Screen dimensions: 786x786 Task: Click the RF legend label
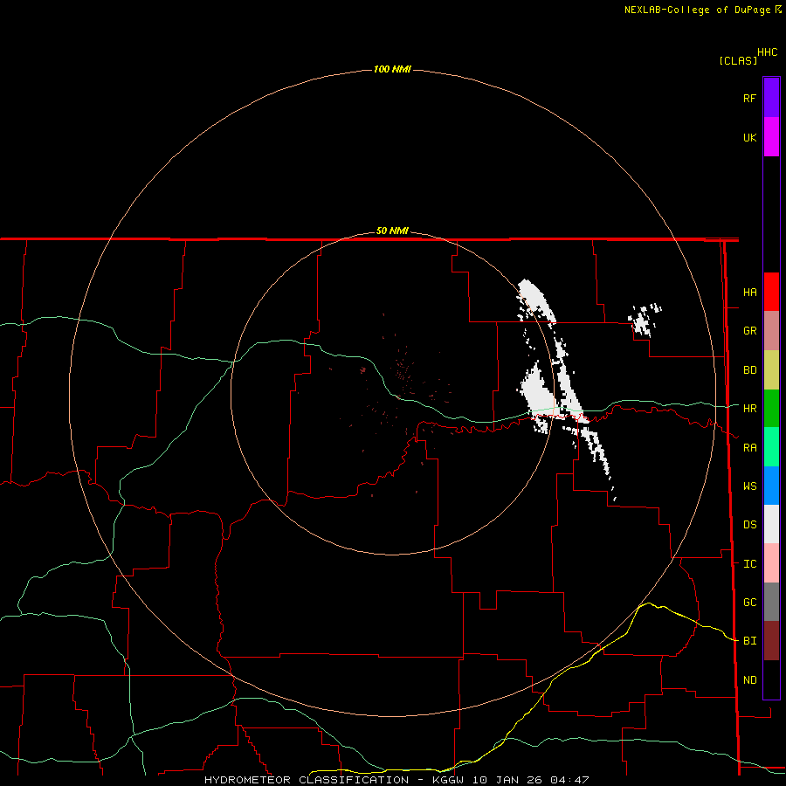click(749, 98)
